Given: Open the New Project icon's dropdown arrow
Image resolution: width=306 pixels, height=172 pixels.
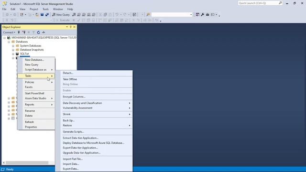Looking at the screenshot, I should [25, 15].
